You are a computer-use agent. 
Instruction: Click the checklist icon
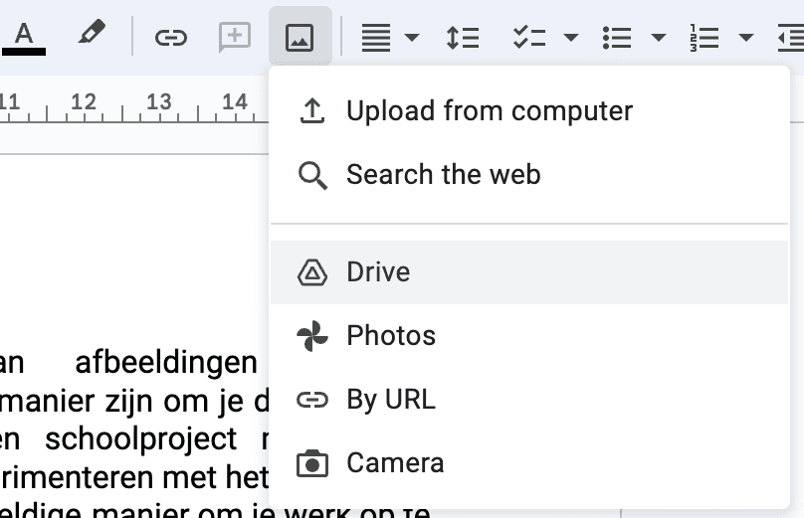click(528, 38)
